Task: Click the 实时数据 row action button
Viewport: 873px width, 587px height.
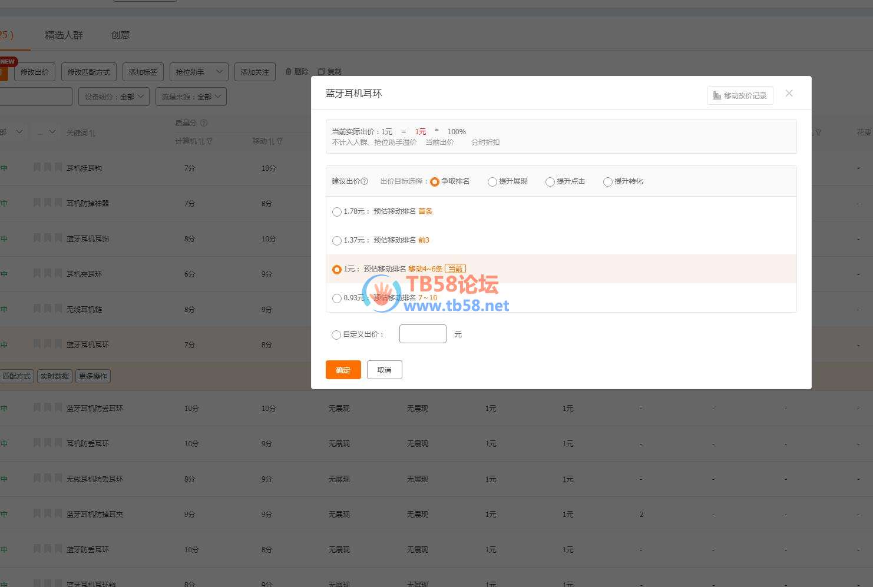Action: [55, 376]
